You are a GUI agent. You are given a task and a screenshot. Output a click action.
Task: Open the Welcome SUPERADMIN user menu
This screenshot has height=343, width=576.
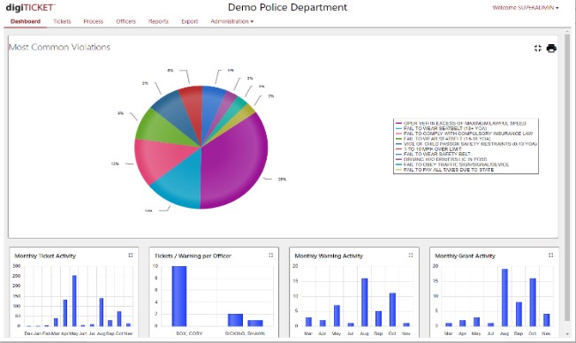526,8
